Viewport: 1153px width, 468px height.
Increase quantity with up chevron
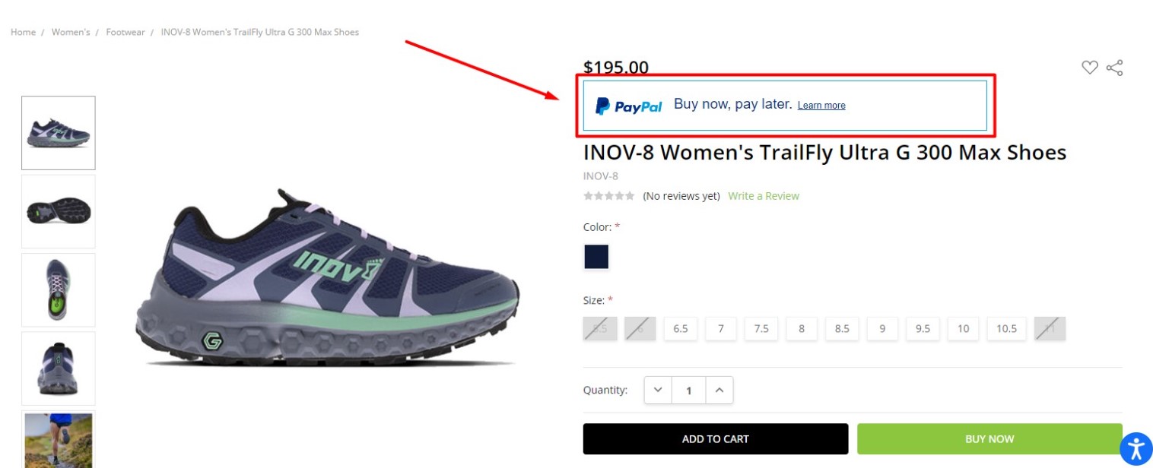pyautogui.click(x=719, y=391)
